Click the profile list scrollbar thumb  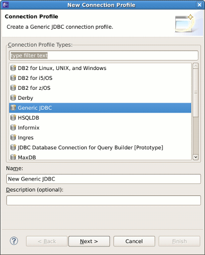point(196,93)
